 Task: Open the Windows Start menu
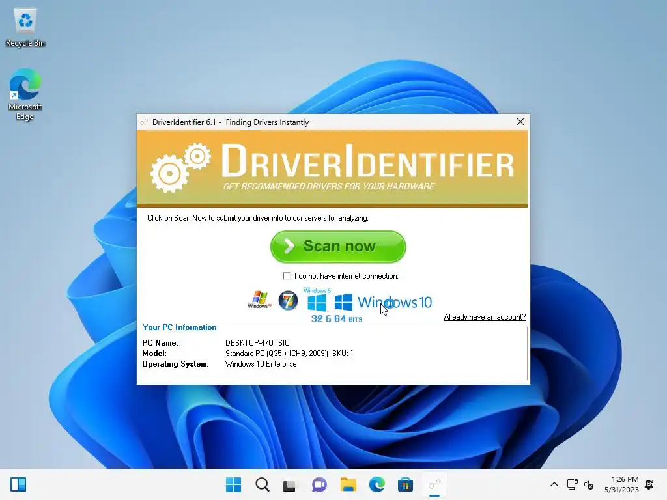click(x=233, y=484)
